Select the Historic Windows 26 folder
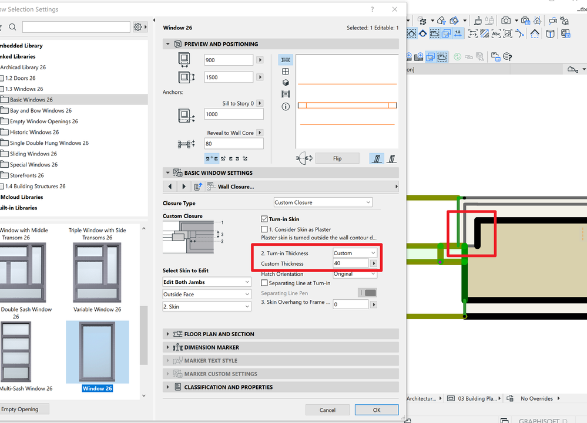The image size is (587, 423). coord(35,132)
